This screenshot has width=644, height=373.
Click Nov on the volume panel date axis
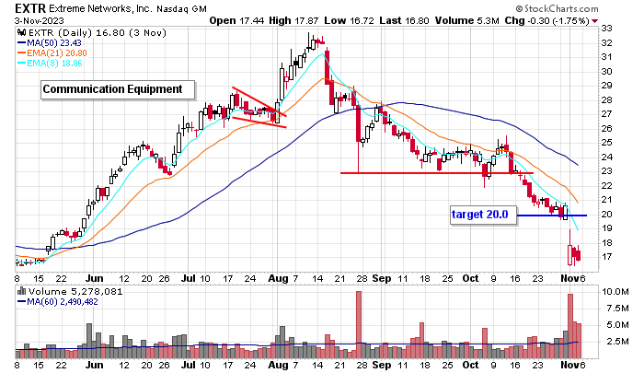[x=570, y=365]
